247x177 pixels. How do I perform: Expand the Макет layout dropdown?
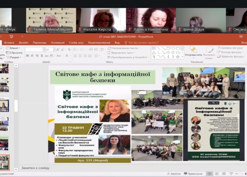point(14,48)
